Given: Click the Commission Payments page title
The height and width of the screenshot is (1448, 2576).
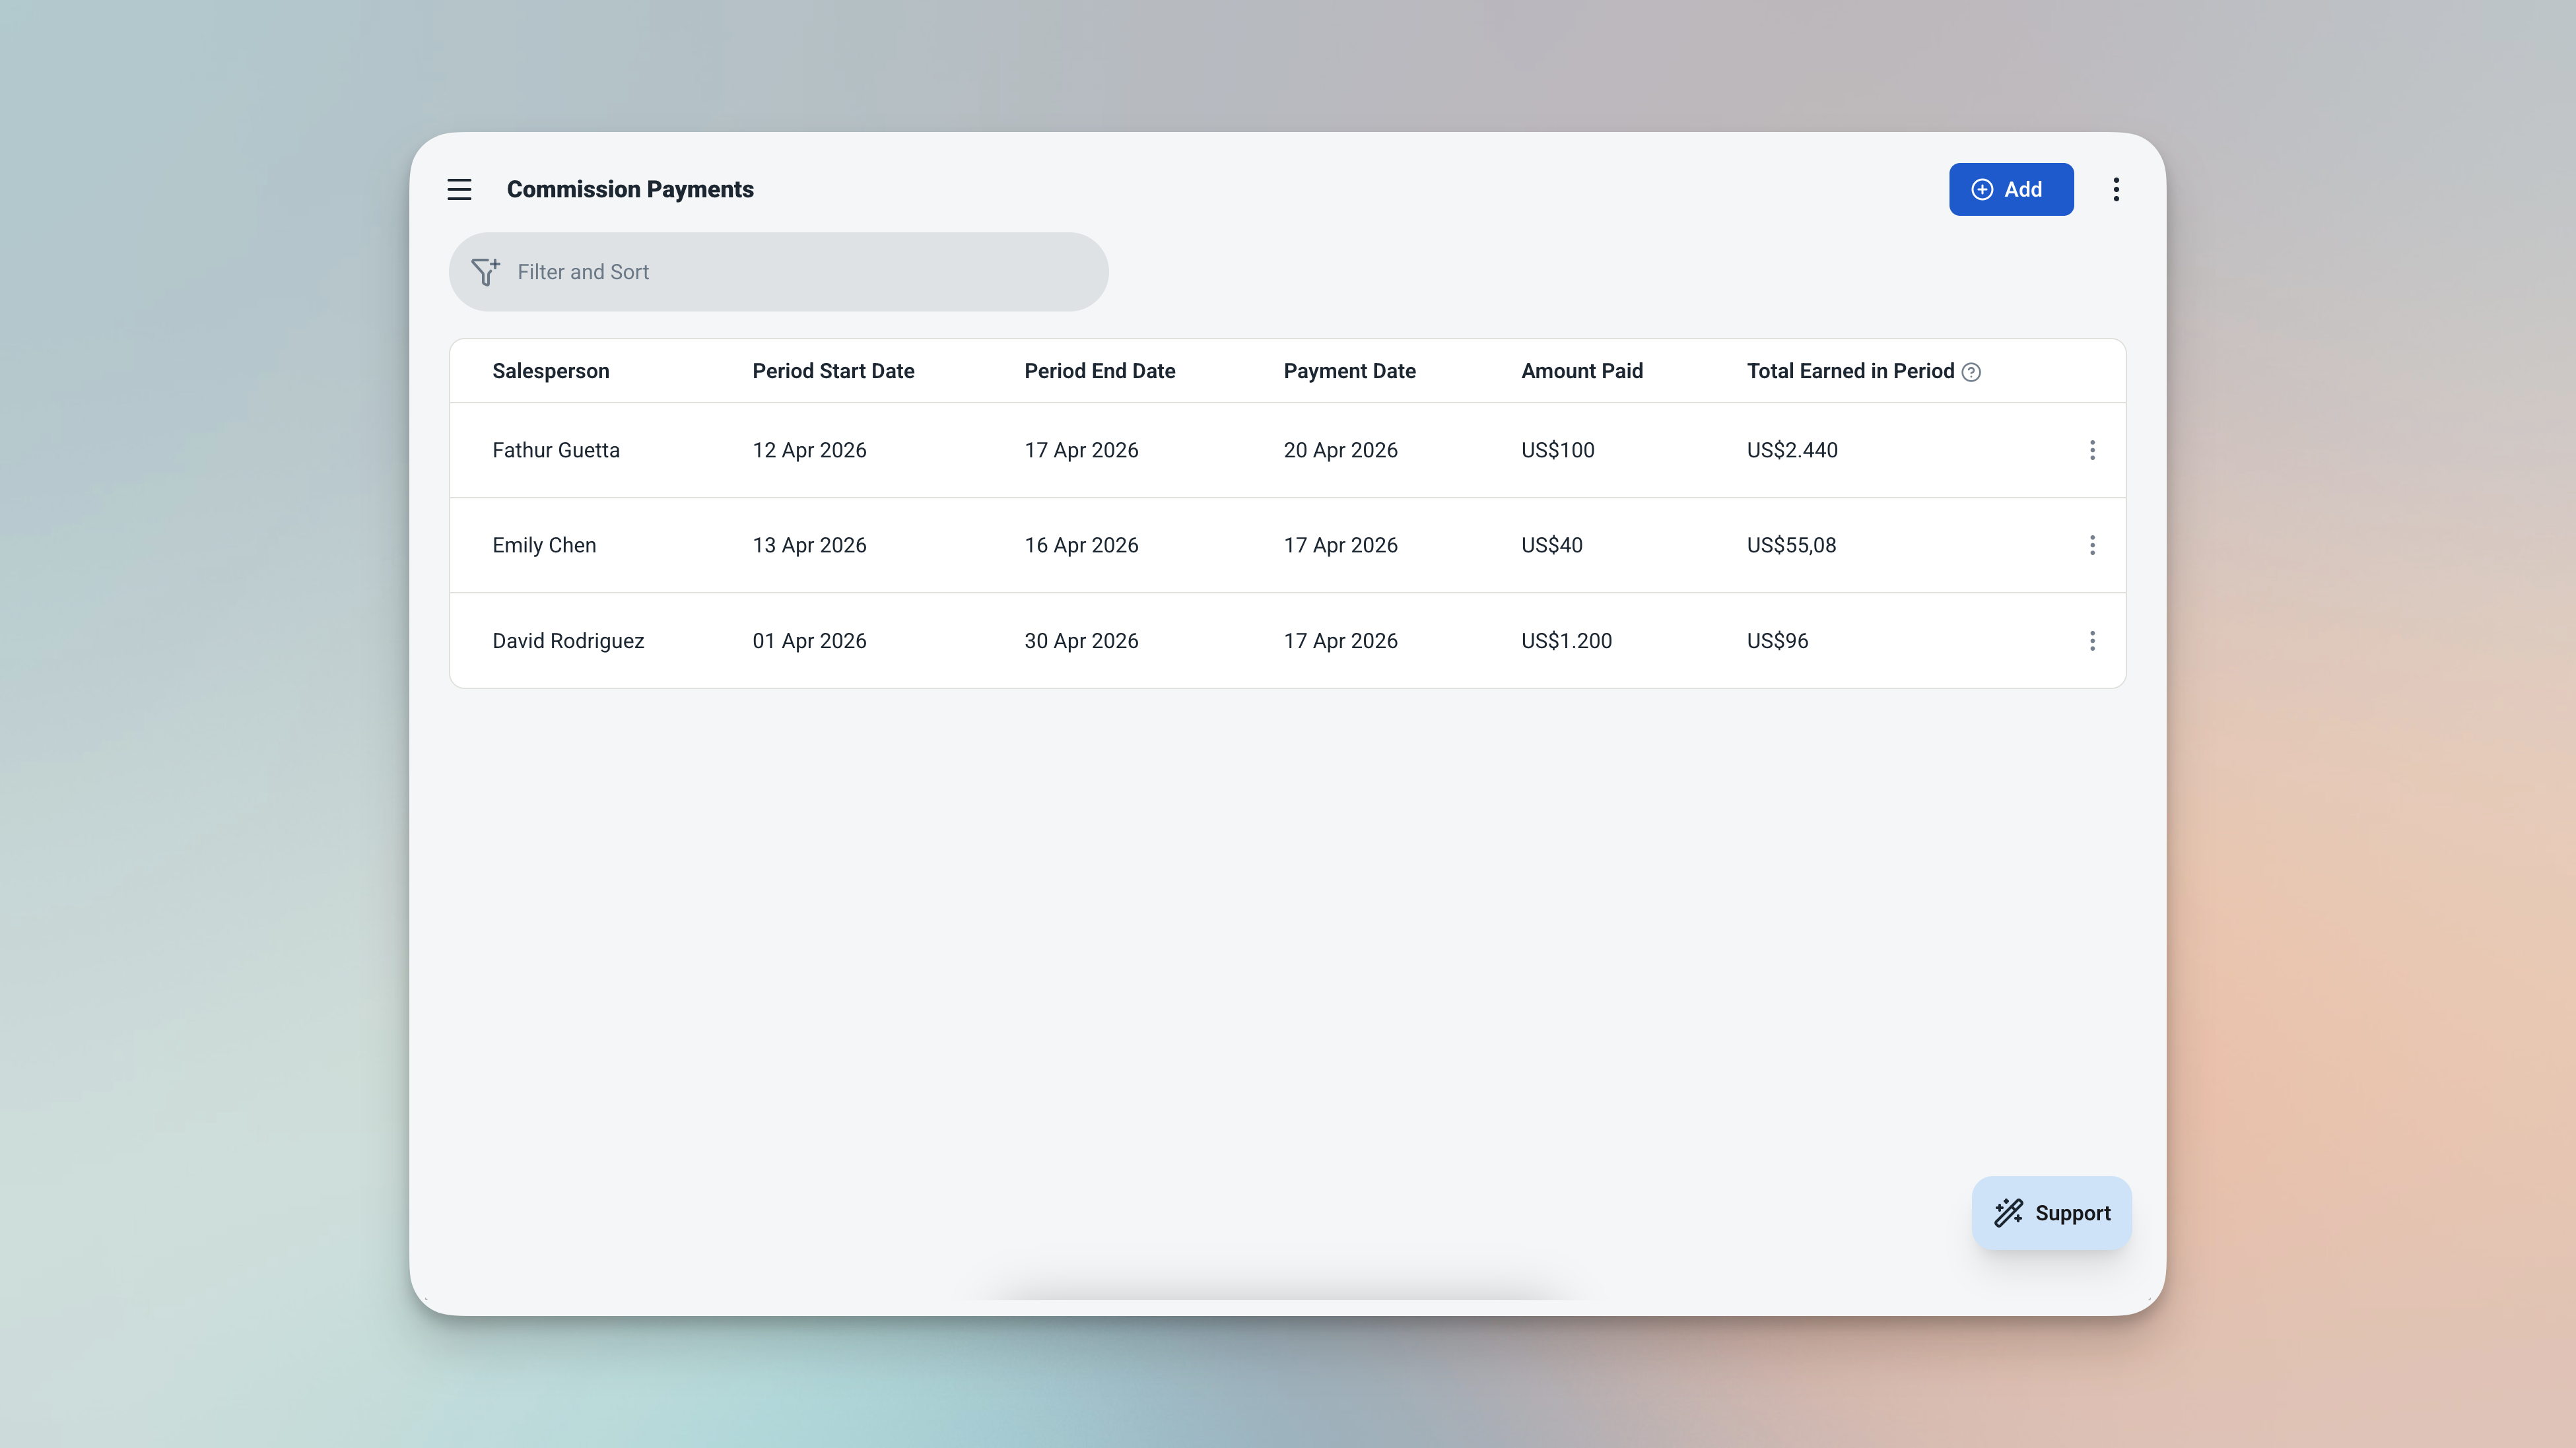Looking at the screenshot, I should coord(630,189).
